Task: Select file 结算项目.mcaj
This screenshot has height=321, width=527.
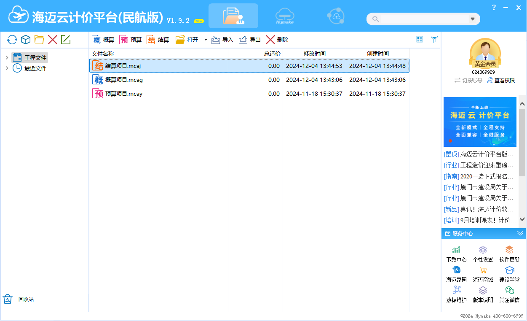Action: (249, 66)
